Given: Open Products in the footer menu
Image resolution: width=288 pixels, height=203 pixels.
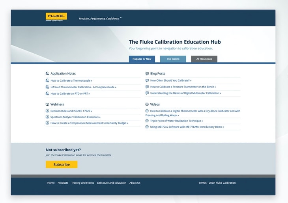Looking at the screenshot, I should tap(63, 183).
